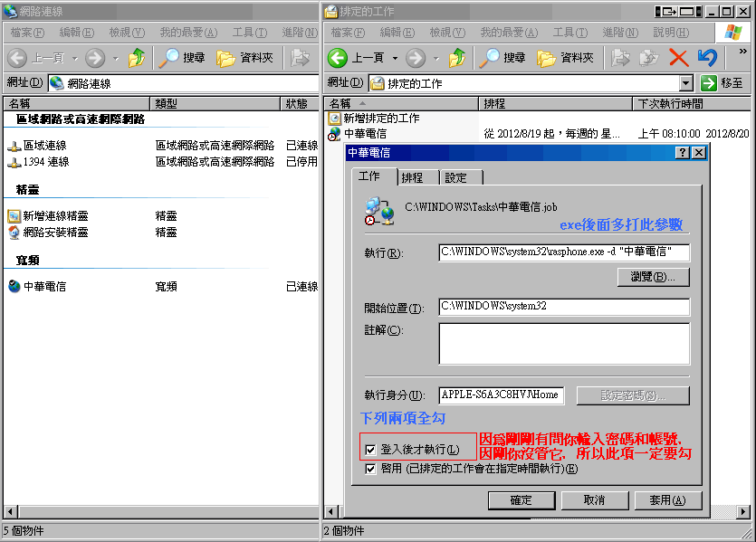756x542 pixels.
Task: Click 取消 cancel button
Action: [595, 500]
